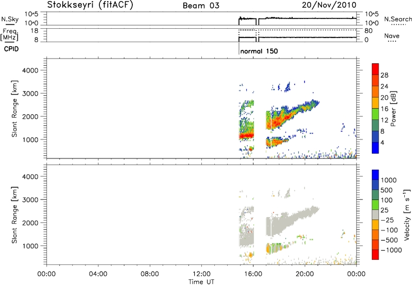Click the 10^5 tick beside N.Sky
Viewport: 412px width, 285px height.
pyautogui.click(x=31, y=14)
